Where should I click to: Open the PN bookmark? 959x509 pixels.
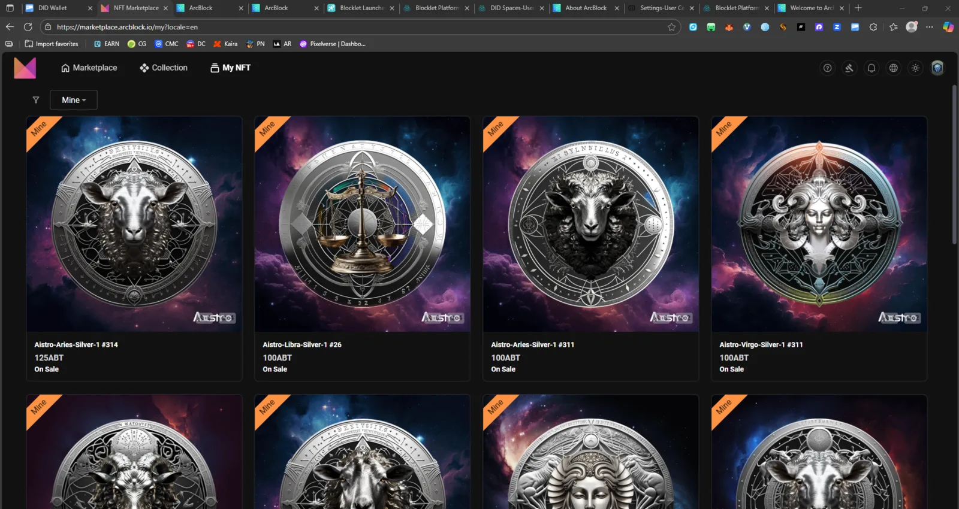click(255, 44)
